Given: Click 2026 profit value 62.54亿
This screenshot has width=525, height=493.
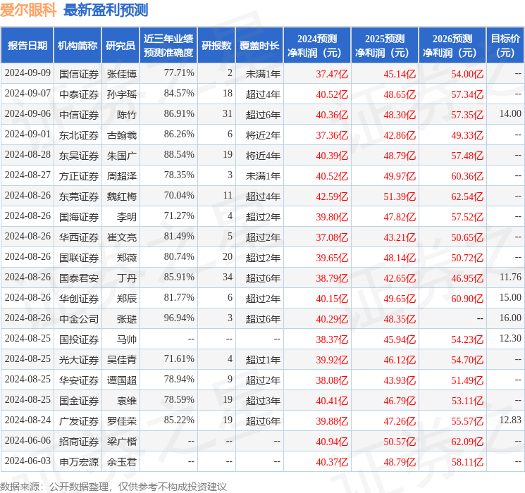Looking at the screenshot, I should pyautogui.click(x=467, y=196).
